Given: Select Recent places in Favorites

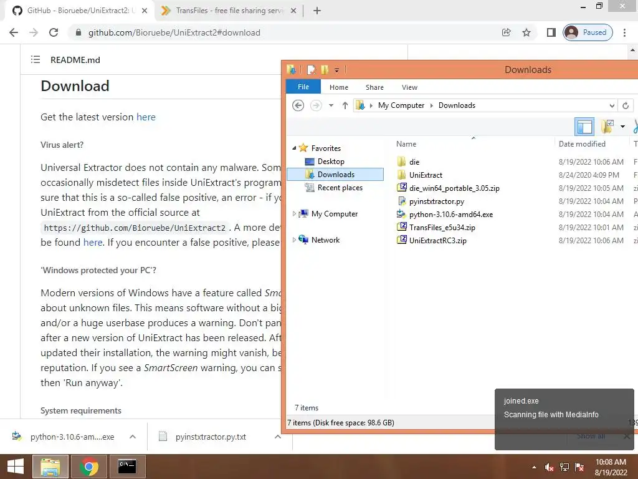Looking at the screenshot, I should pos(340,187).
